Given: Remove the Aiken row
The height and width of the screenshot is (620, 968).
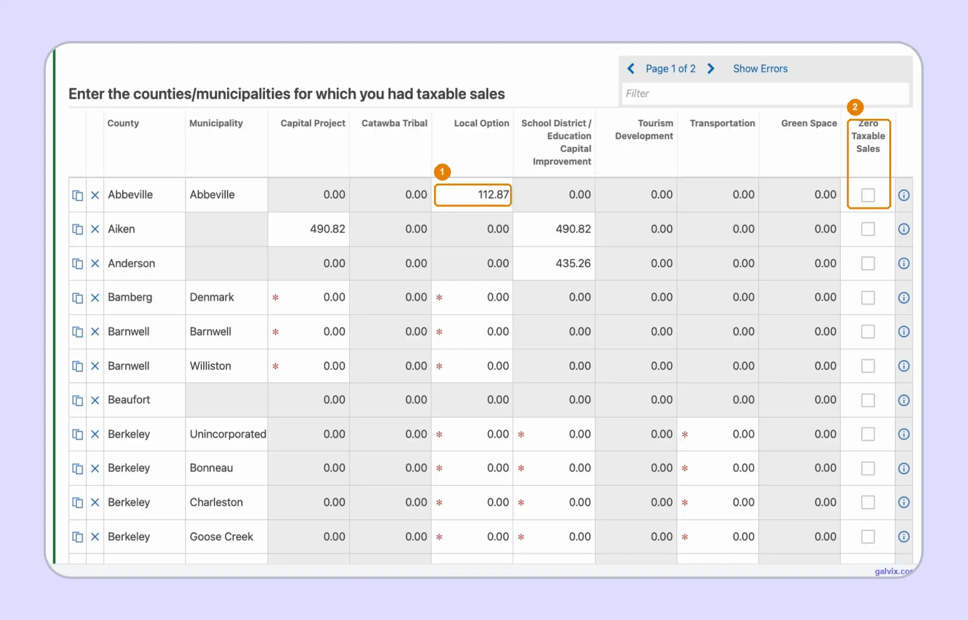Looking at the screenshot, I should click(x=95, y=229).
